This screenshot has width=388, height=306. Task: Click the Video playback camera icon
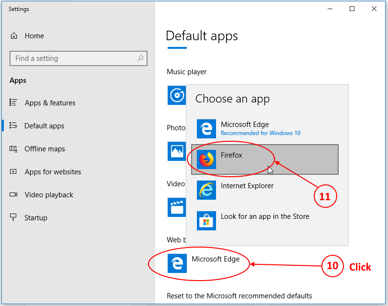pos(13,194)
